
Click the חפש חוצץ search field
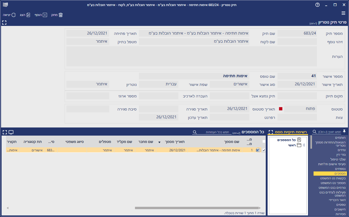(x=329, y=132)
